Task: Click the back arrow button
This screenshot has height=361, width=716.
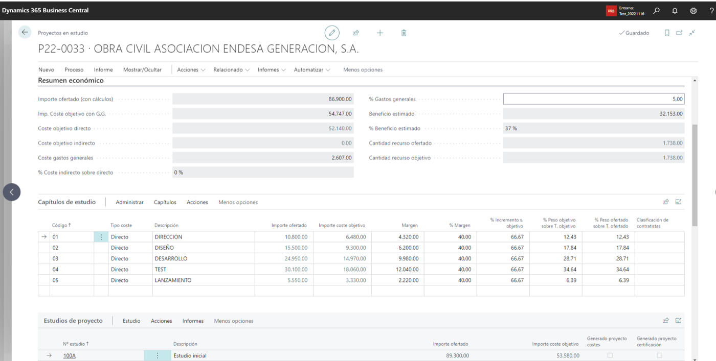Action: click(25, 32)
